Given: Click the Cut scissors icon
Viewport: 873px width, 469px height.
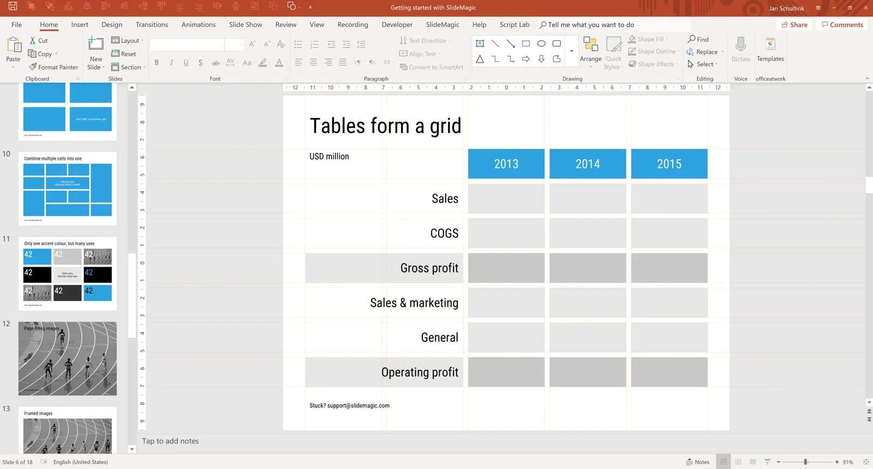Looking at the screenshot, I should click(x=33, y=40).
